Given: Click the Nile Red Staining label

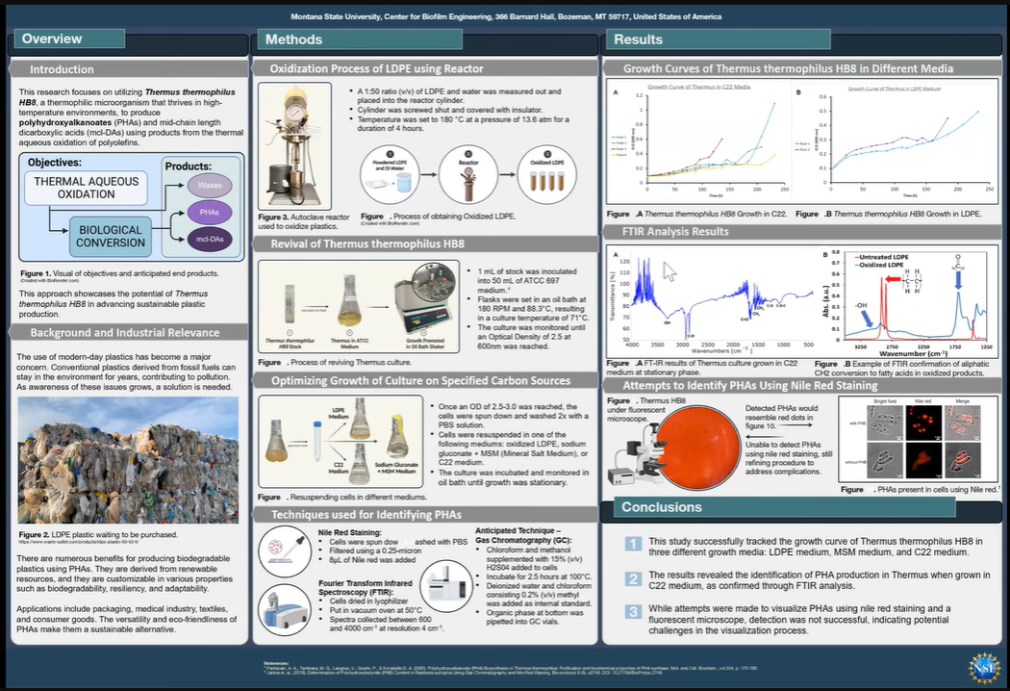Looking at the screenshot, I should click(x=350, y=532).
